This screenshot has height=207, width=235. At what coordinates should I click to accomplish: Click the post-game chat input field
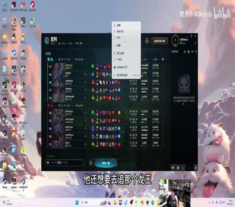pyautogui.click(x=64, y=163)
